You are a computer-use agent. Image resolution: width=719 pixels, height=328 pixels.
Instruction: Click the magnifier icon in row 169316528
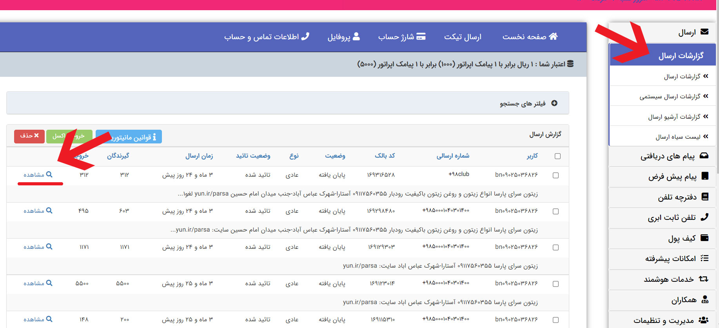(x=49, y=174)
